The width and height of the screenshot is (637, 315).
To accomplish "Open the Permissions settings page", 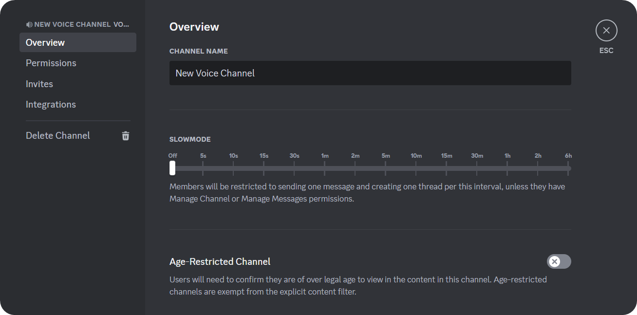I will pos(51,63).
